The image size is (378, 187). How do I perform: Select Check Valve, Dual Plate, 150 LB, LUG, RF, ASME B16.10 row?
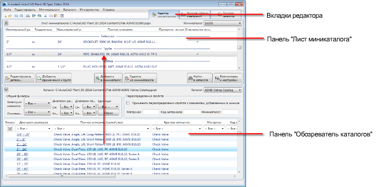121,149
